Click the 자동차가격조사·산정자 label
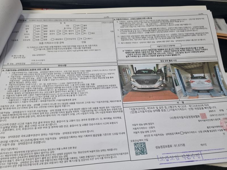The width and height of the screenshot is (227, 170). coord(144,128)
